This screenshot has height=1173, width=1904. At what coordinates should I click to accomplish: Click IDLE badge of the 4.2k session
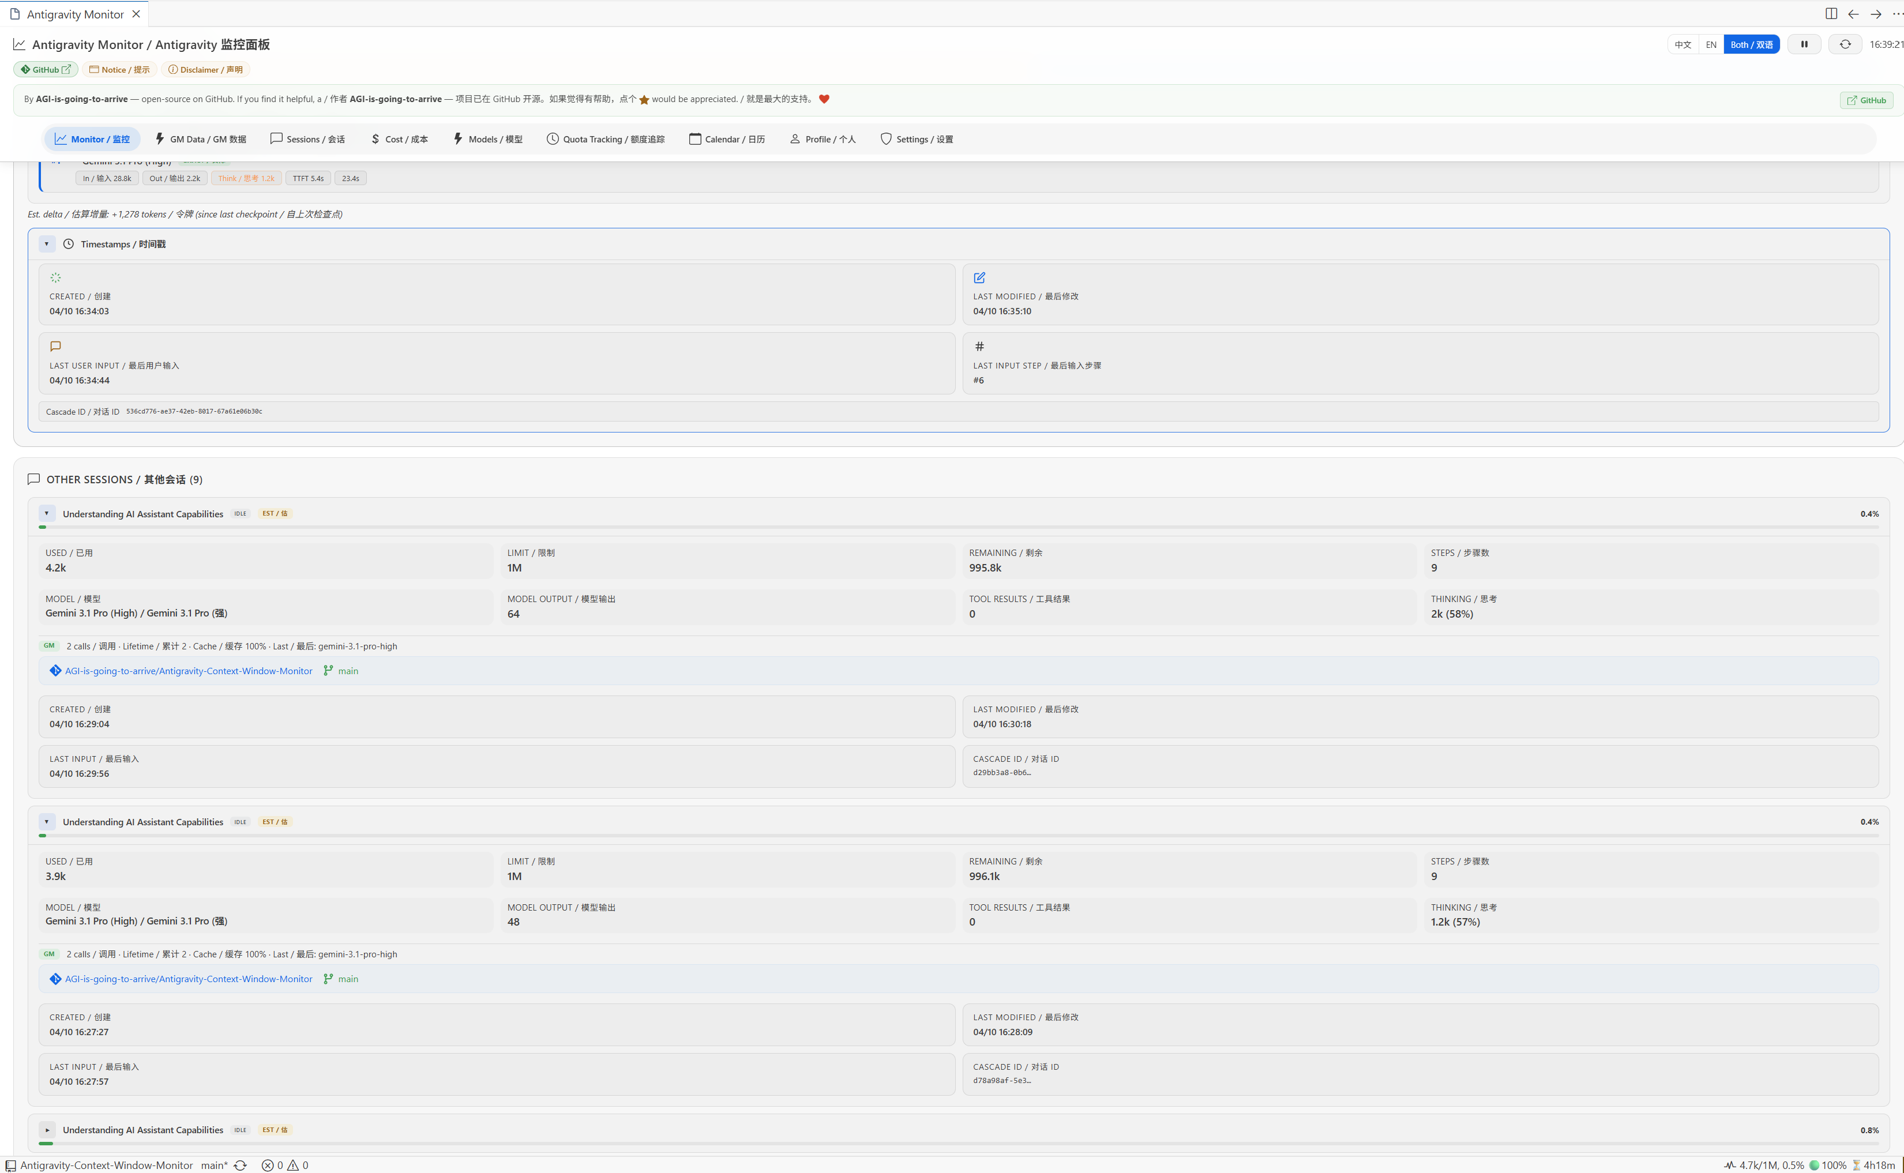[240, 513]
